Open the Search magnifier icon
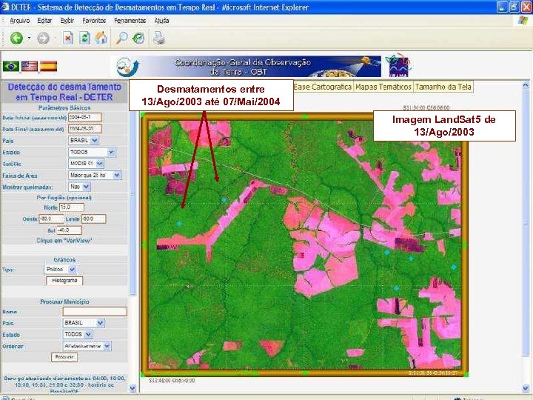This screenshot has width=533, height=400. (x=121, y=38)
